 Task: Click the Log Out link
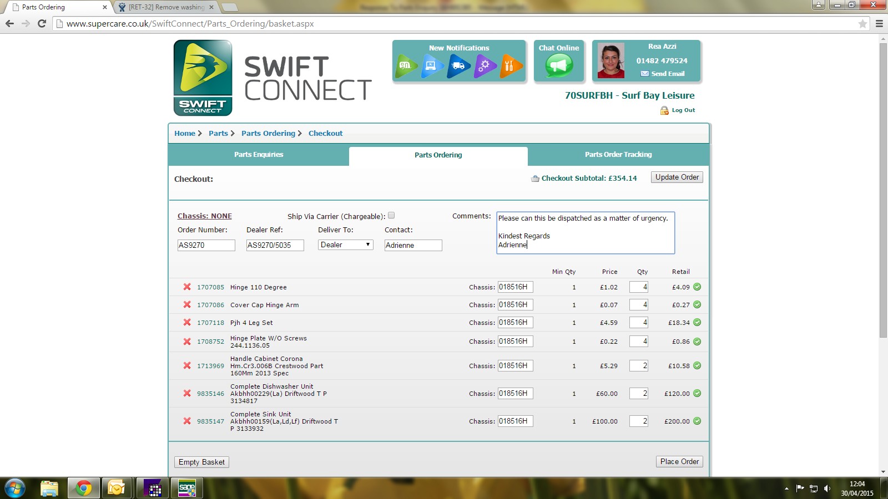pos(683,110)
